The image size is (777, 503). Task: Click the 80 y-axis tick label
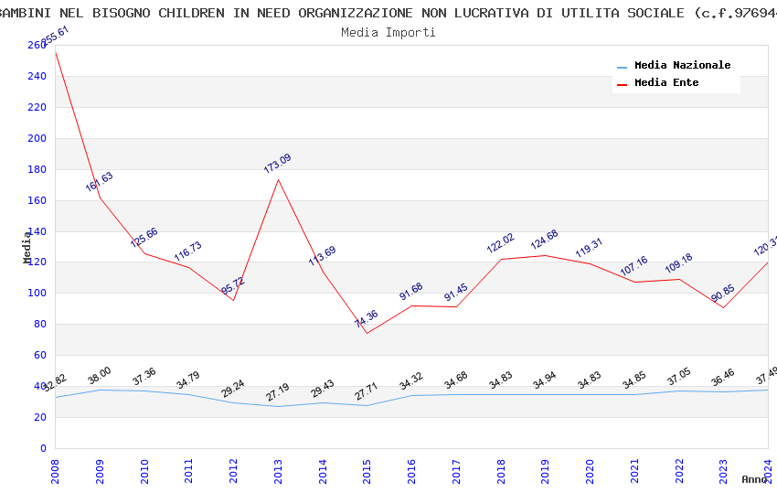40,324
